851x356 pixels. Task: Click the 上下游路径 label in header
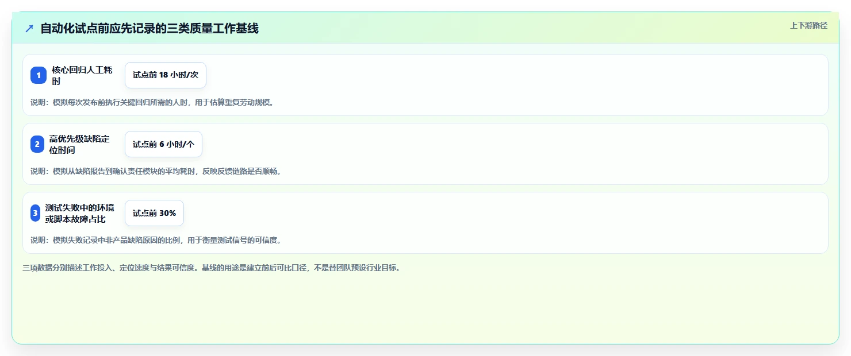[x=808, y=25]
